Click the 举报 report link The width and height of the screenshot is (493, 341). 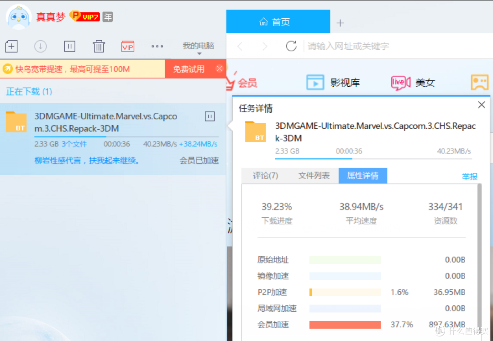coord(470,177)
